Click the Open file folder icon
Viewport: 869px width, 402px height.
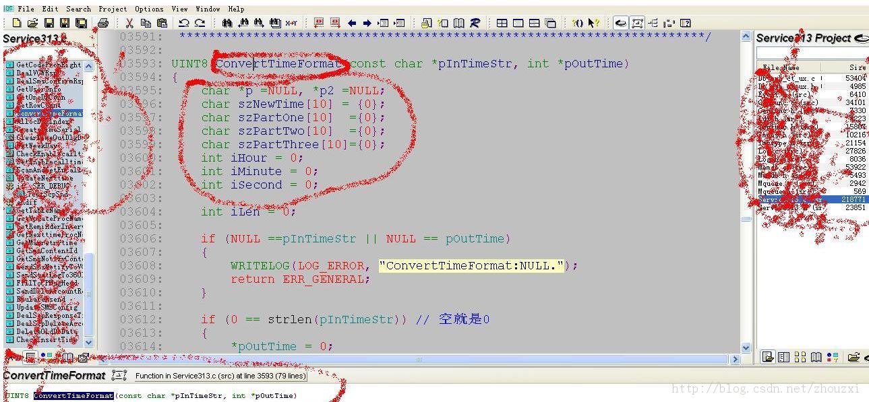[32, 23]
